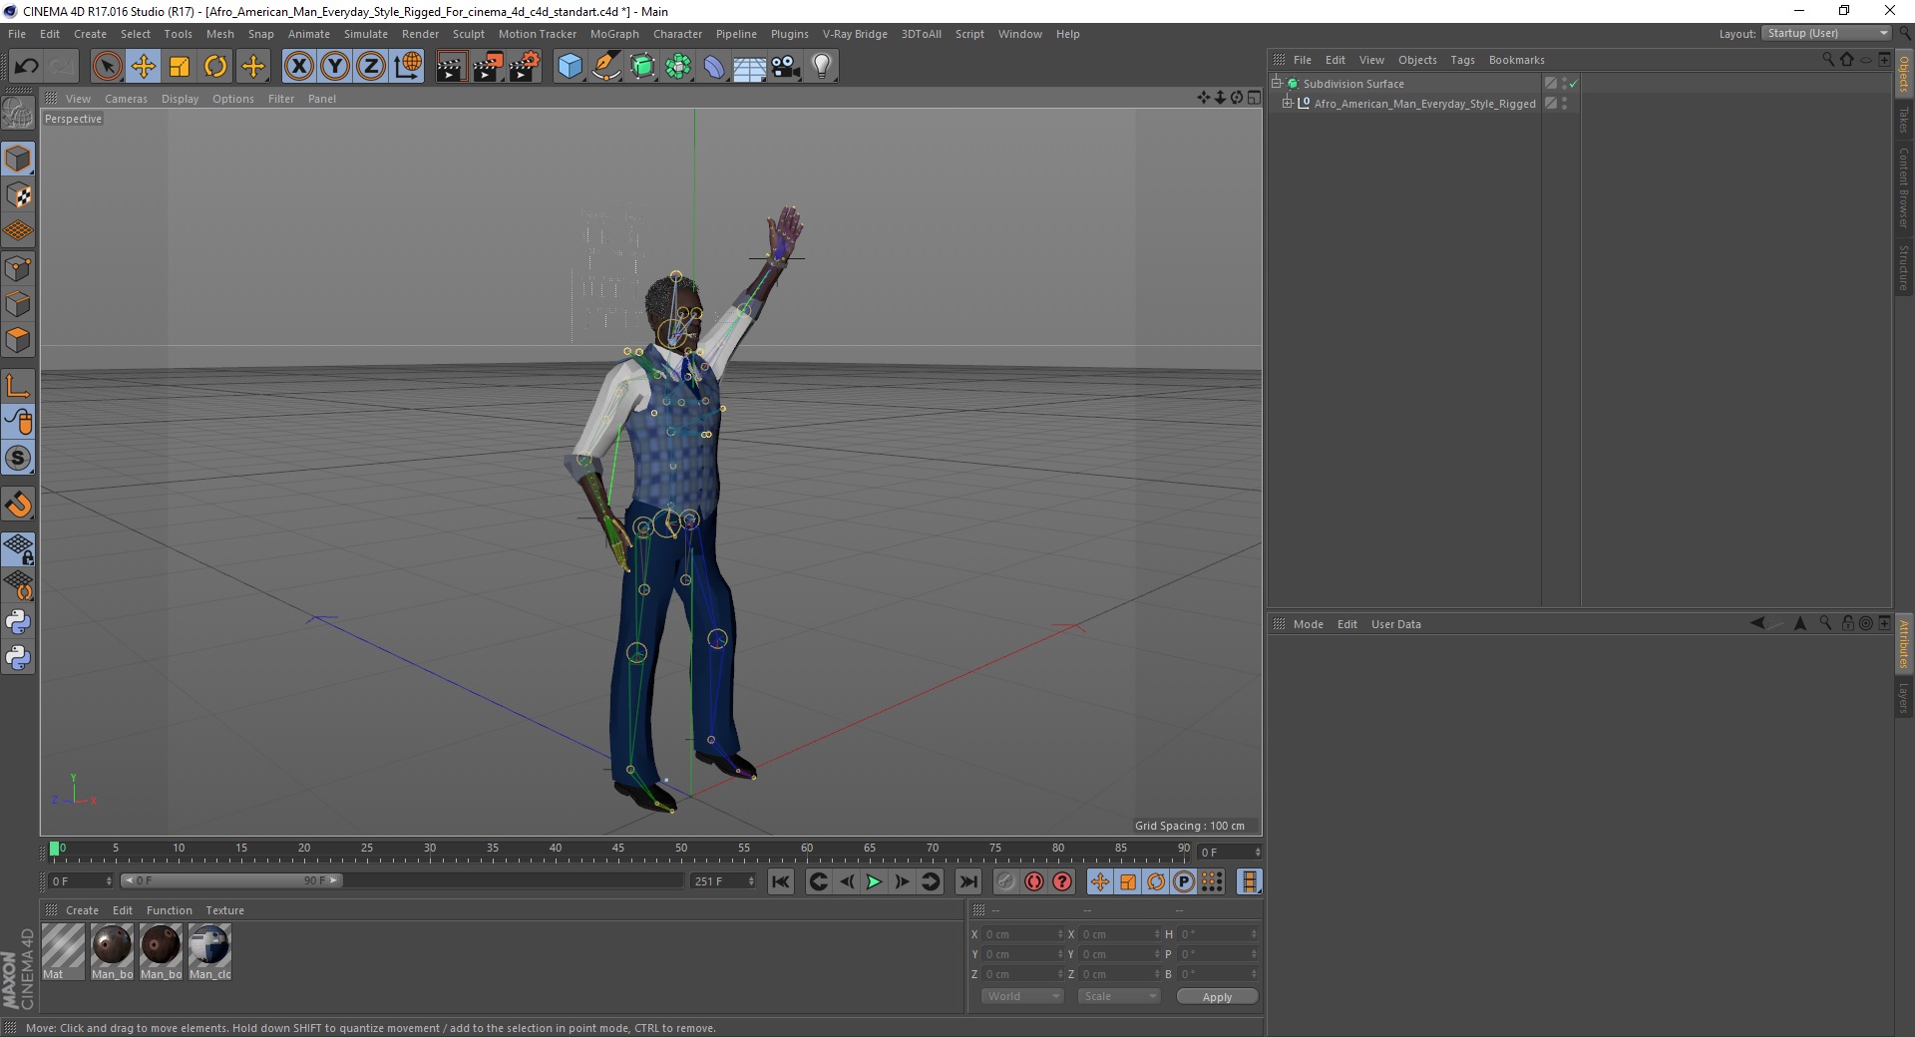Switch to Polygons mode
1915x1037 pixels.
pyautogui.click(x=18, y=340)
